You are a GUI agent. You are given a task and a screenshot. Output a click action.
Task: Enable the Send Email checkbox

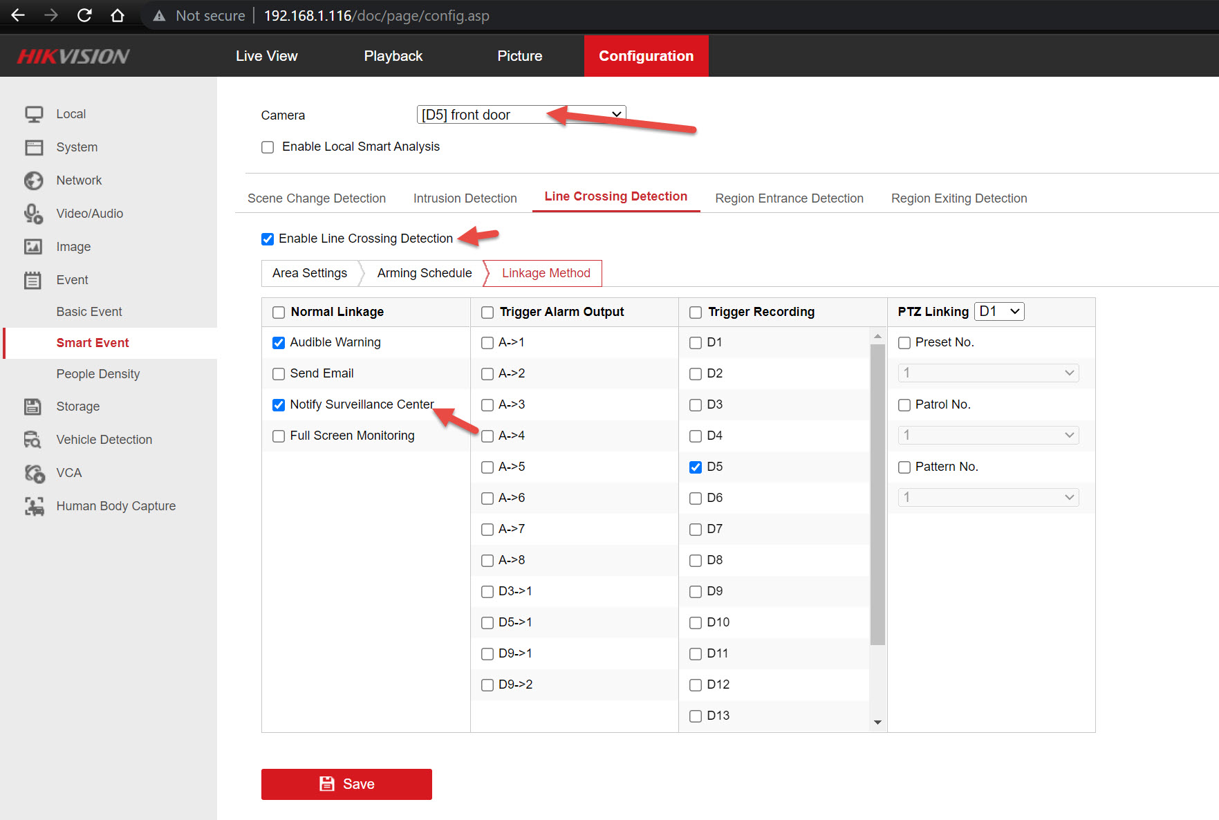(x=279, y=374)
